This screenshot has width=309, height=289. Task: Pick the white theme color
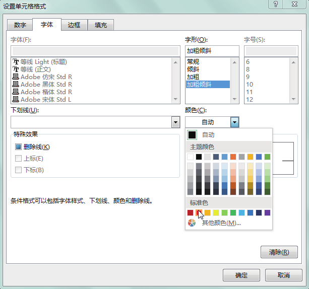190,157
